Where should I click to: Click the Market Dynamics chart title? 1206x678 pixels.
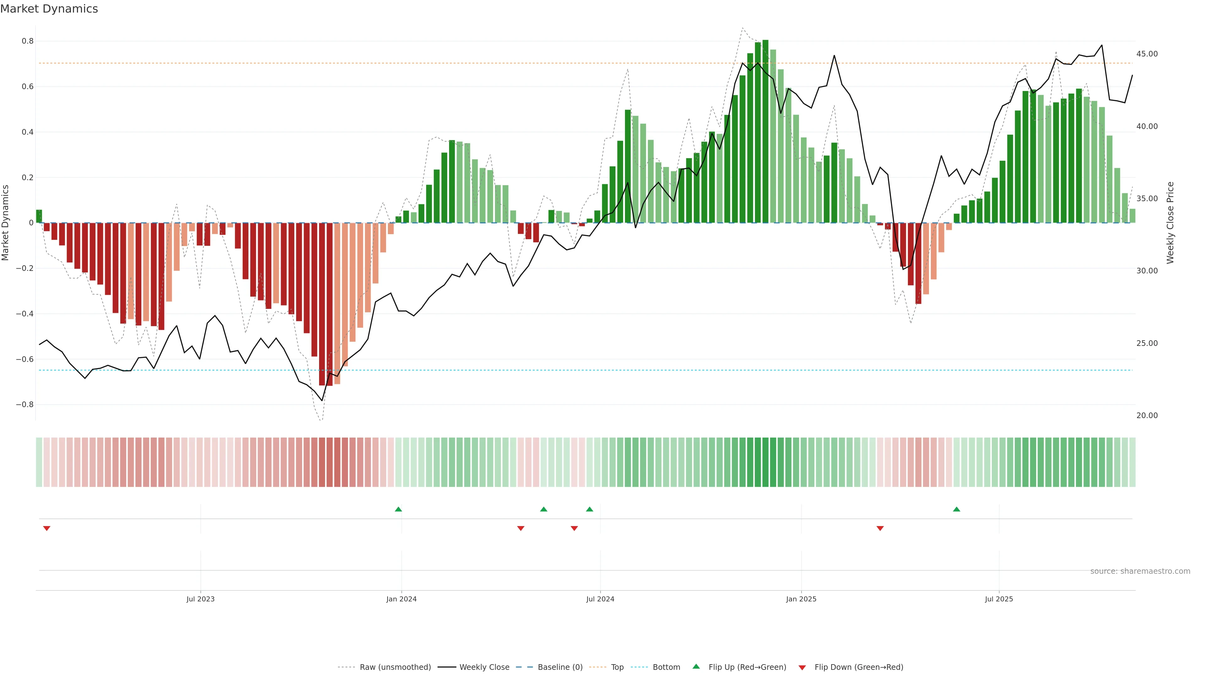49,9
